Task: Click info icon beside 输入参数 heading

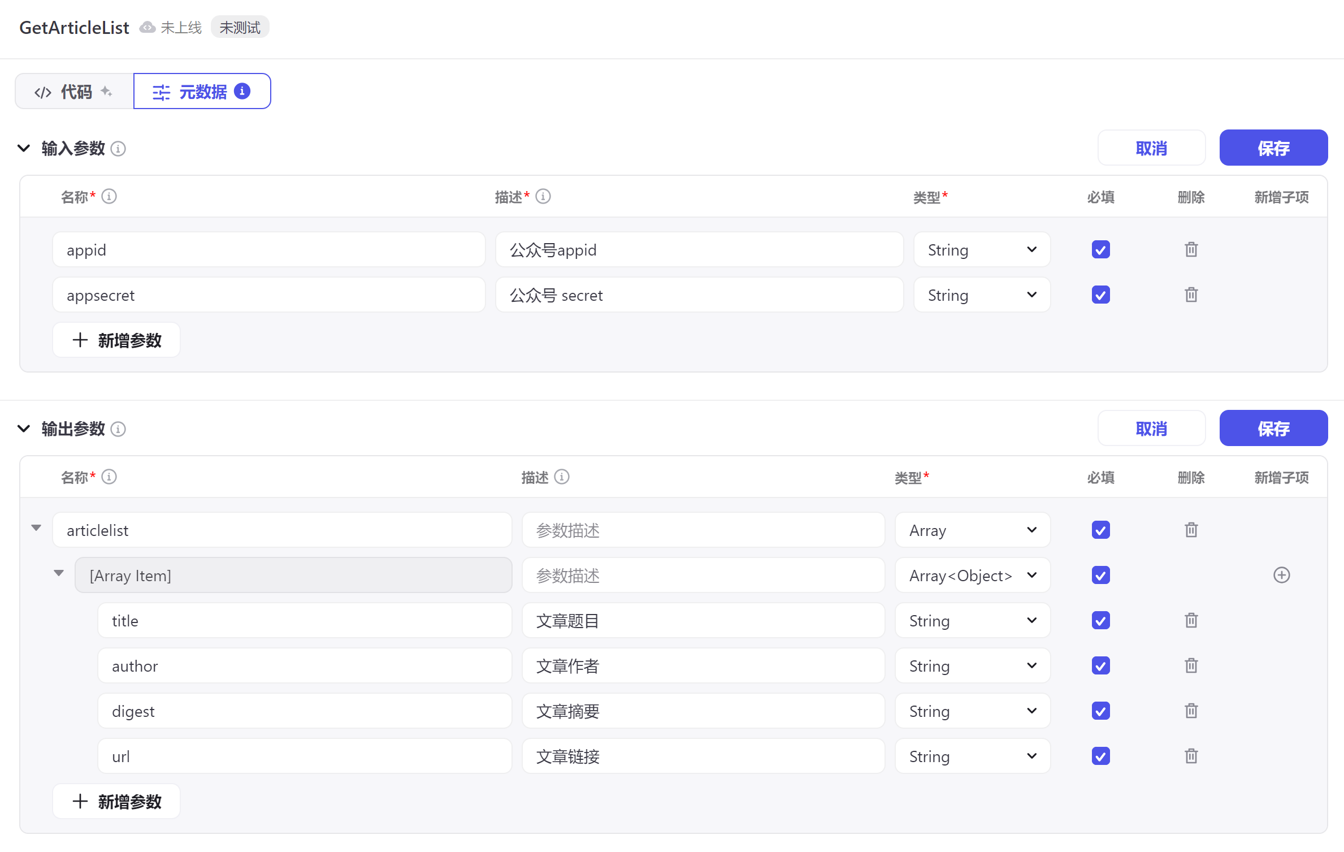Action: click(x=118, y=149)
